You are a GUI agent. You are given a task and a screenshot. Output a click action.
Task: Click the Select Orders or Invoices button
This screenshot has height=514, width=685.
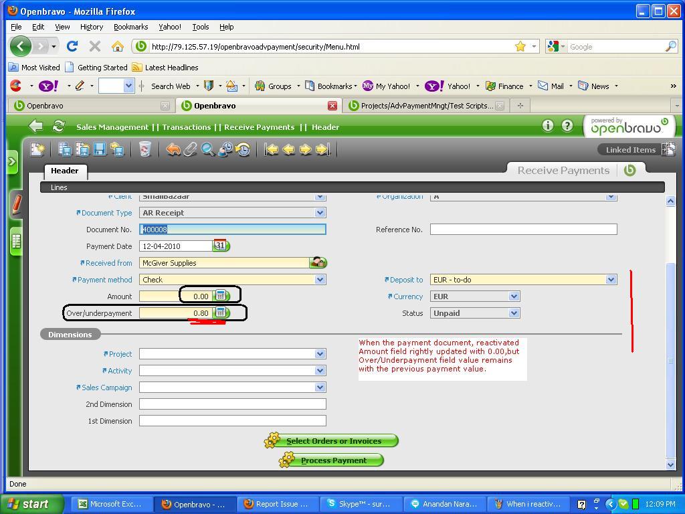331,440
